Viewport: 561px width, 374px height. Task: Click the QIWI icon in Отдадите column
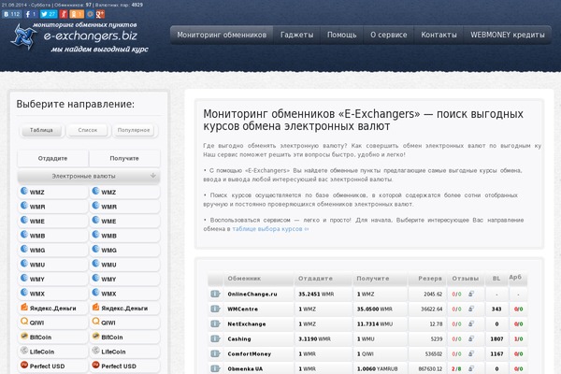click(24, 322)
